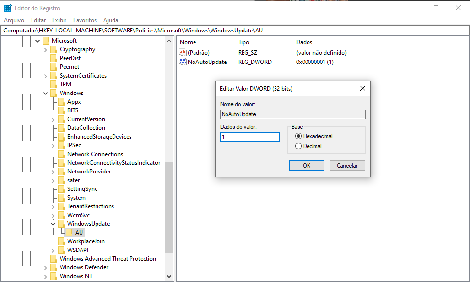This screenshot has height=282, width=470.
Task: Click the Cryptography folder icon
Action: [53, 49]
